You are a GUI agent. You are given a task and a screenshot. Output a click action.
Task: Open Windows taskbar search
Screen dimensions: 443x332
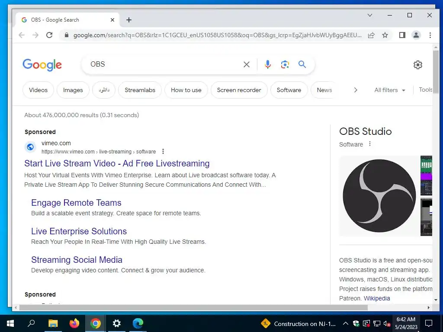click(x=31, y=323)
